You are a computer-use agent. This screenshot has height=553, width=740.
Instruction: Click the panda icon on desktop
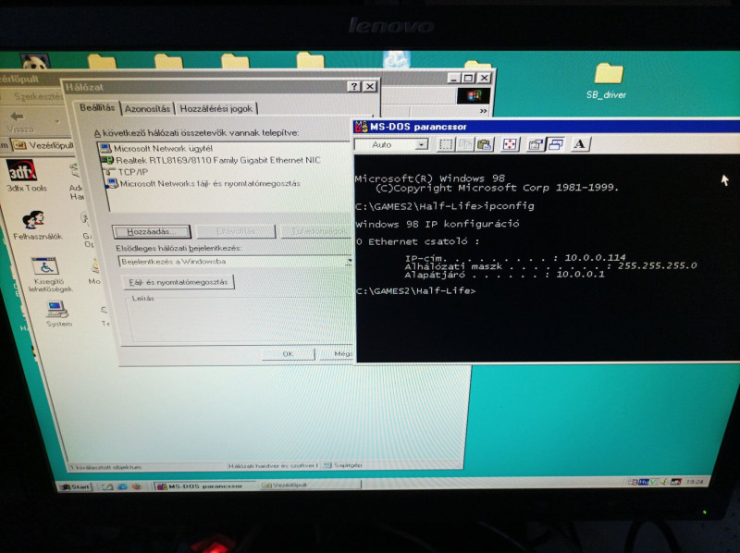[x=35, y=61]
